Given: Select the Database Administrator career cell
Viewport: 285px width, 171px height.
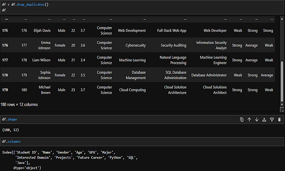Looking at the screenshot, I should (209, 75).
